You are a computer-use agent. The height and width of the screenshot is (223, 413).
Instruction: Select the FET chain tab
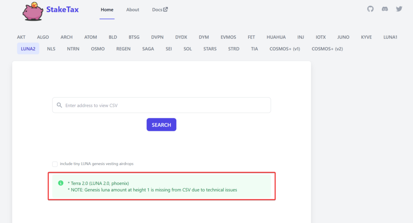coord(251,37)
